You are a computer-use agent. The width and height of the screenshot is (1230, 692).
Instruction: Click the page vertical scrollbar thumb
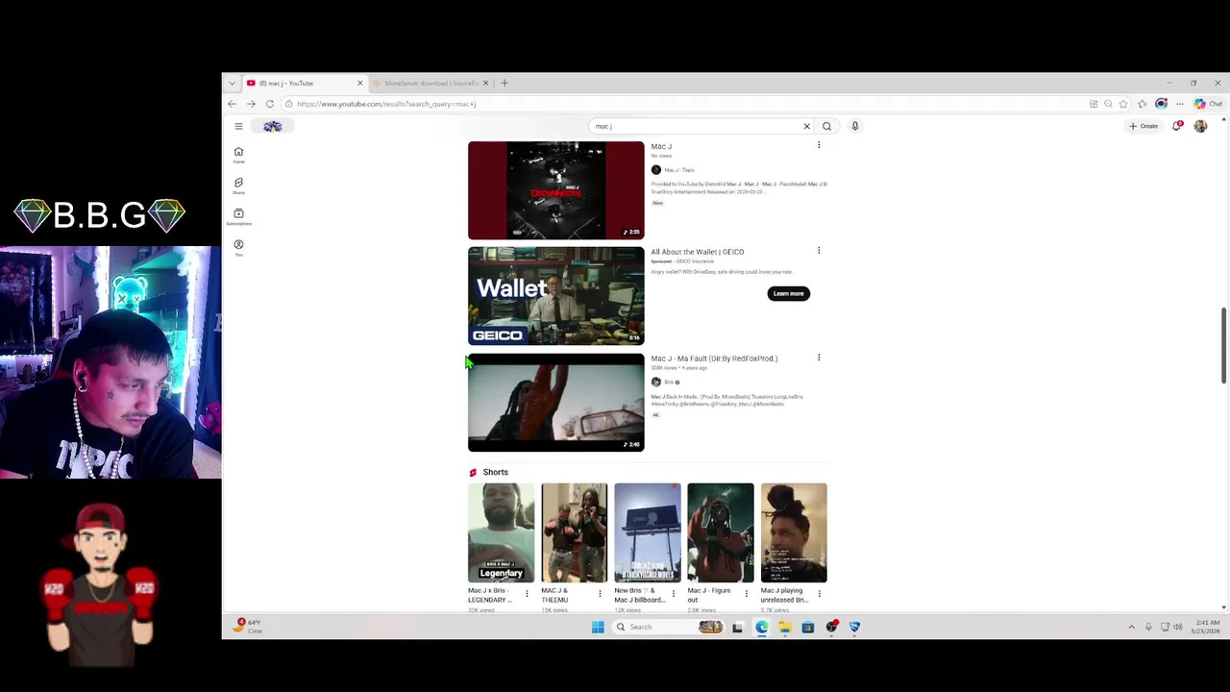point(1223,346)
